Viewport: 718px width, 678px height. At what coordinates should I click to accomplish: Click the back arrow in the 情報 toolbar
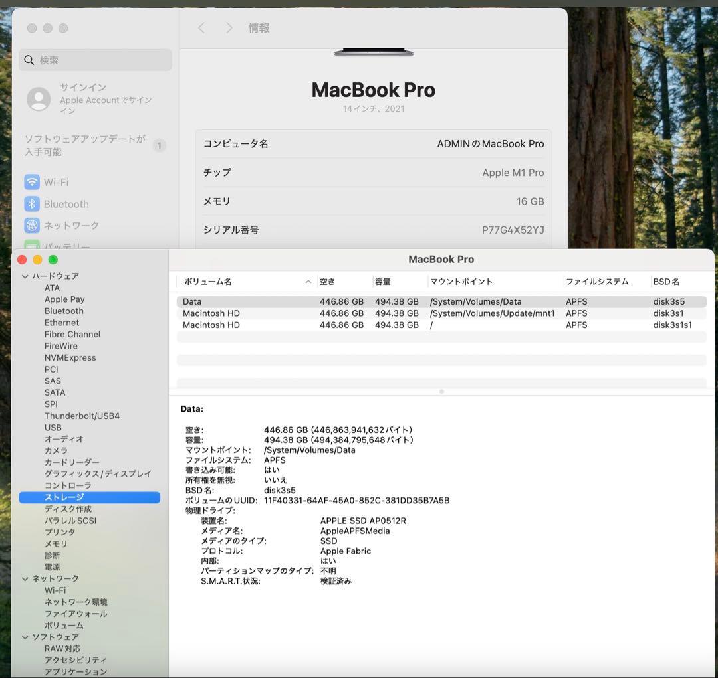click(201, 28)
